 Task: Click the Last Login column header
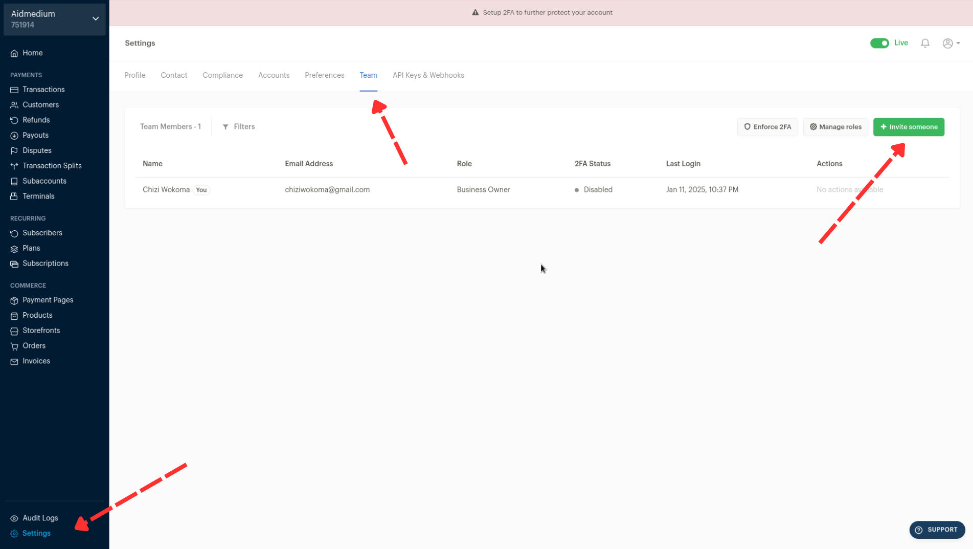(x=683, y=164)
